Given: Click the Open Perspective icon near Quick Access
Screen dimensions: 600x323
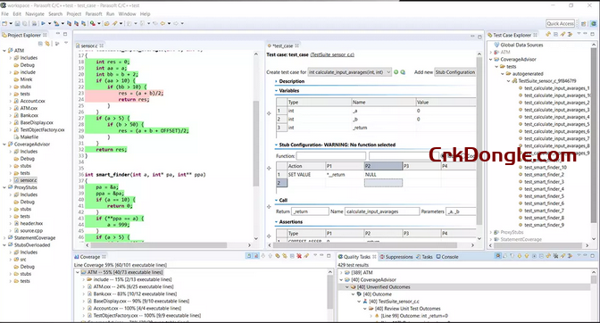Looking at the screenshot, I should pyautogui.click(x=584, y=24).
